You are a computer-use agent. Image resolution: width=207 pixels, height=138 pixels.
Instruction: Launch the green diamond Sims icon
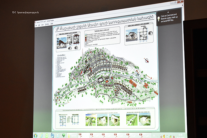[x=63, y=135]
